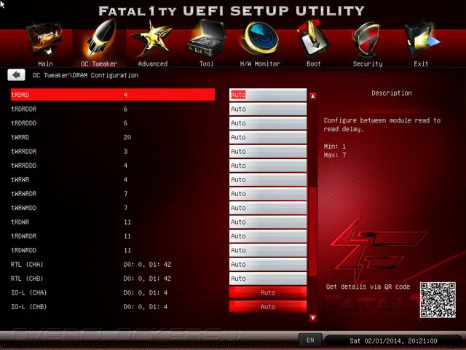Switch to the Boot tab label
This screenshot has height=350, width=466.
pyautogui.click(x=314, y=63)
